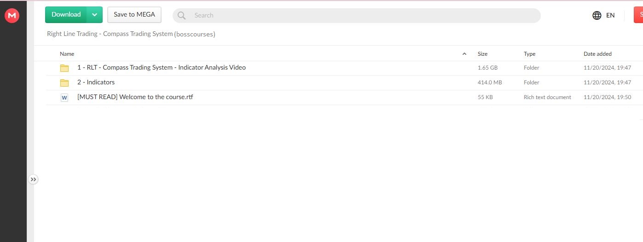Click the Welcome rtf document icon
The image size is (643, 242).
point(64,98)
